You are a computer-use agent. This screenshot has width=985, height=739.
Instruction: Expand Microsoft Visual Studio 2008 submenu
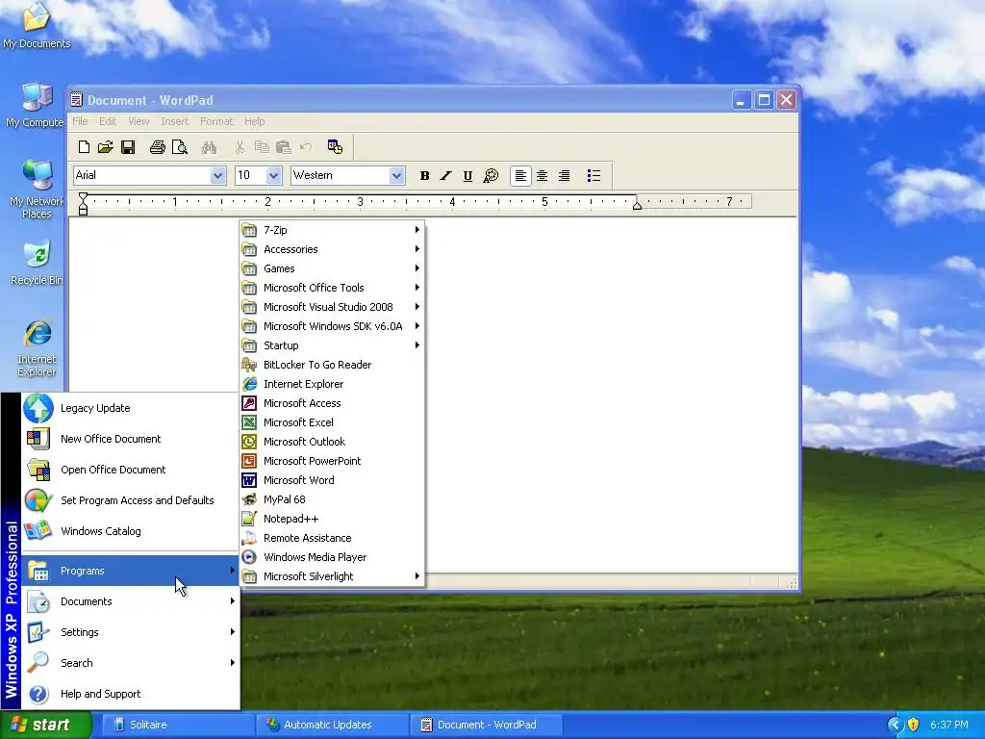[x=332, y=307]
